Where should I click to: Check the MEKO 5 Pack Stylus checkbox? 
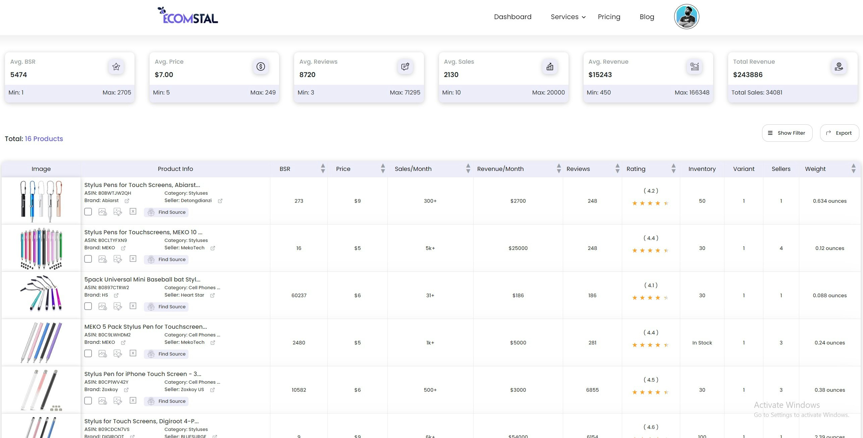tap(88, 354)
